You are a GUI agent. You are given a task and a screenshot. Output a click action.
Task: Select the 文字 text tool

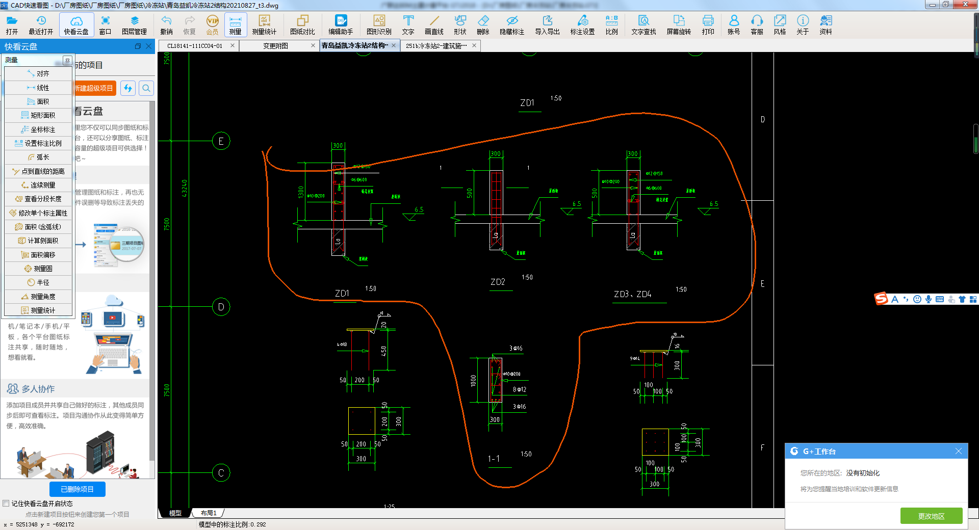pyautogui.click(x=408, y=24)
